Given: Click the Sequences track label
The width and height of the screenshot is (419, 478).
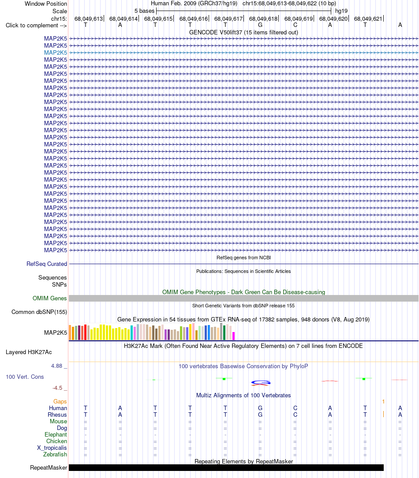Looking at the screenshot, I should [52, 277].
